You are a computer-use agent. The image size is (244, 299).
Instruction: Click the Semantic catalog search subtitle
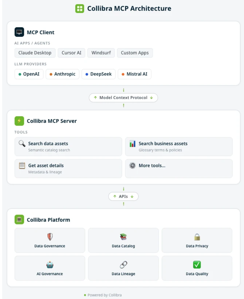(x=49, y=150)
